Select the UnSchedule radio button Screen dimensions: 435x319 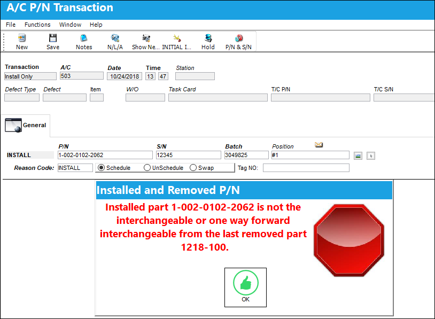tap(147, 168)
